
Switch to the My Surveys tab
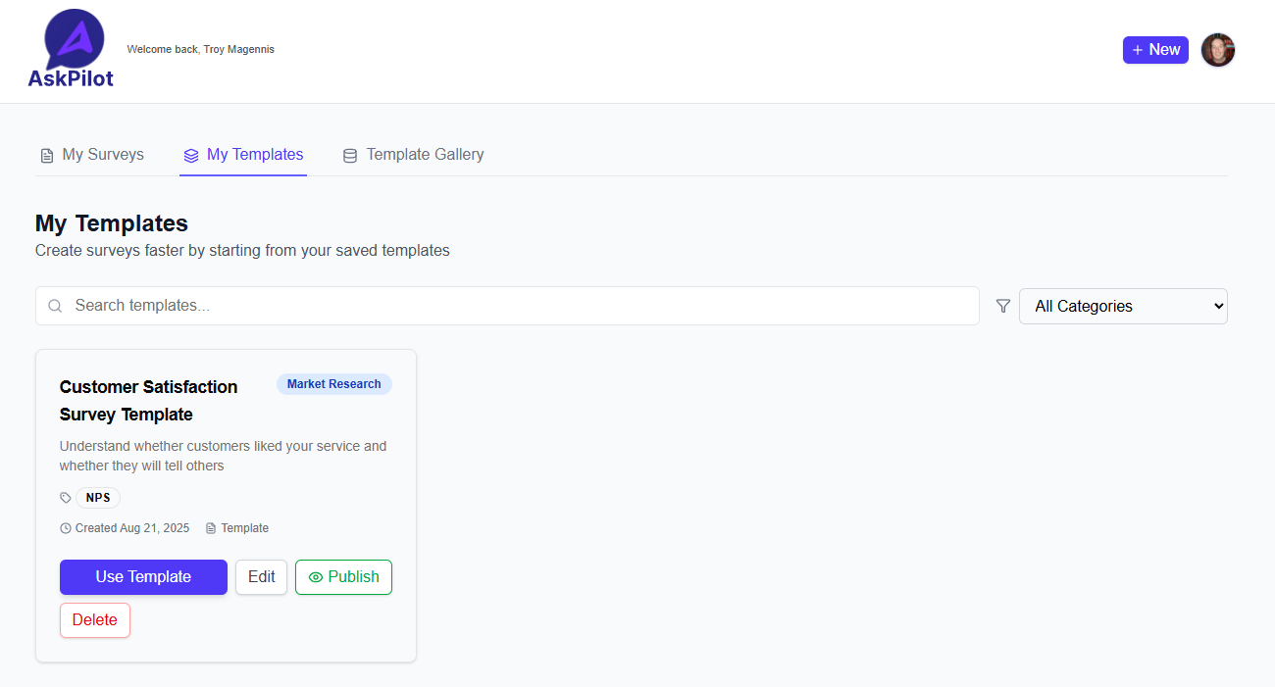[102, 155]
